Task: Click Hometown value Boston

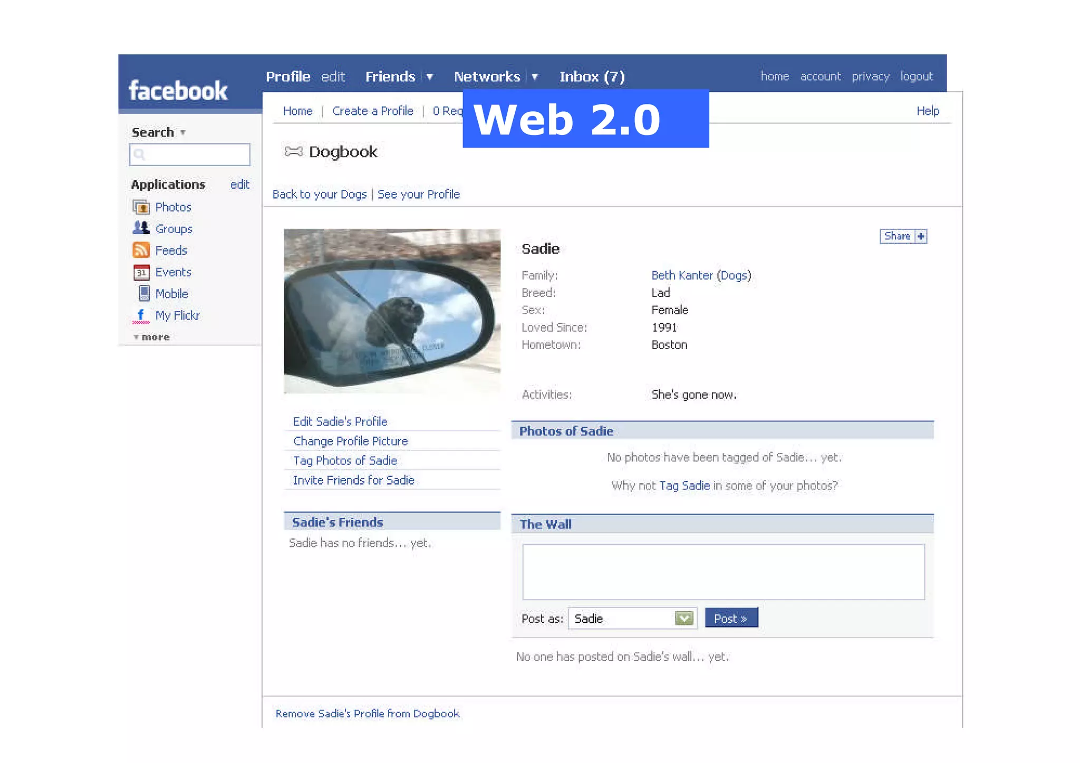Action: [x=669, y=345]
